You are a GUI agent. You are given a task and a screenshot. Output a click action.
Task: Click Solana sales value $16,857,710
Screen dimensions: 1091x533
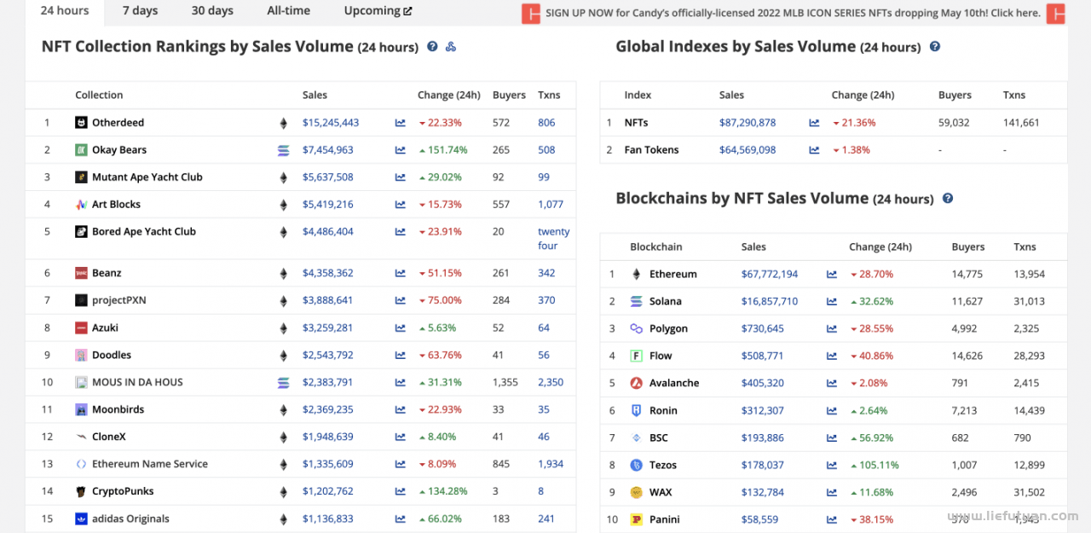[x=770, y=302]
